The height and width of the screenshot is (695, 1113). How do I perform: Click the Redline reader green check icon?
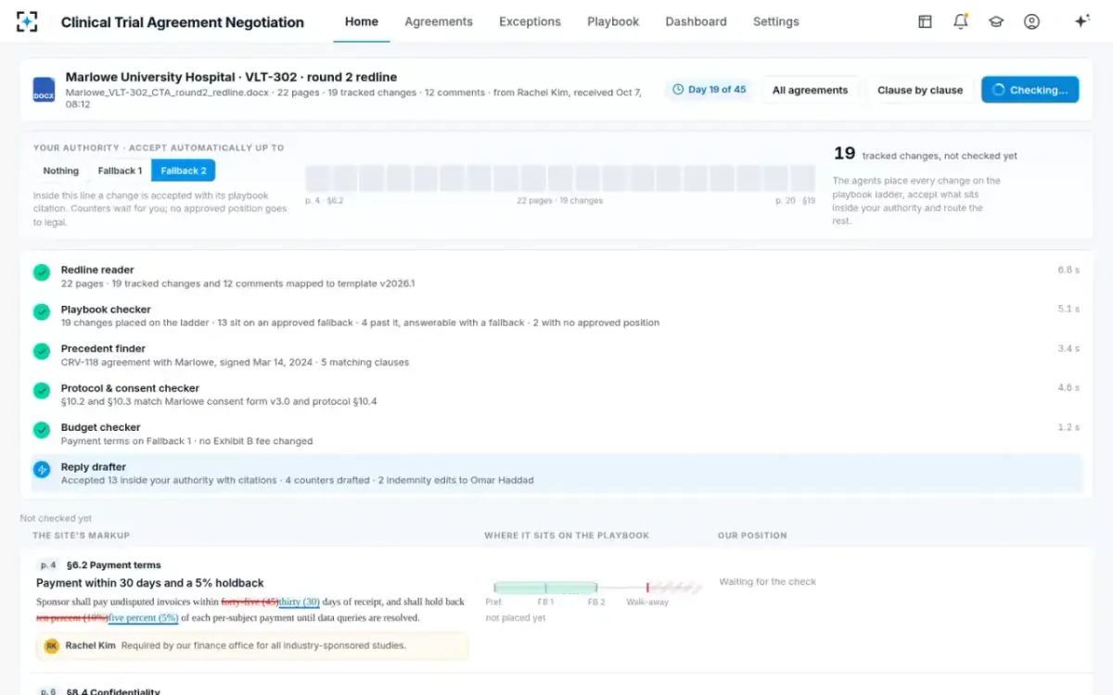pos(42,272)
